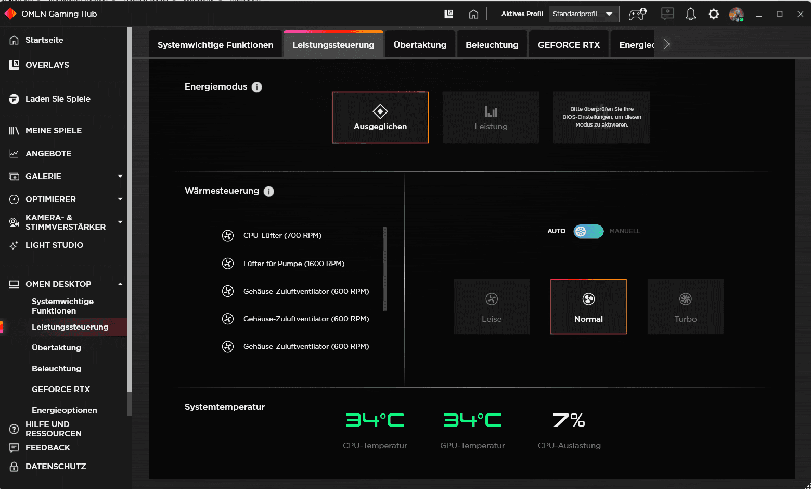Click the home icon in the title bar
This screenshot has width=811, height=489.
(x=473, y=14)
